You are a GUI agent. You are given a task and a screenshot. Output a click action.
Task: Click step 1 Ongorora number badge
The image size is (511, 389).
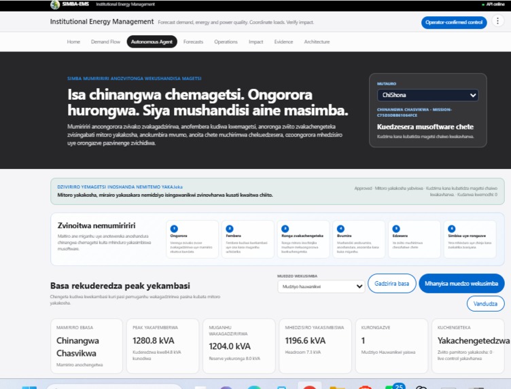tap(174, 229)
